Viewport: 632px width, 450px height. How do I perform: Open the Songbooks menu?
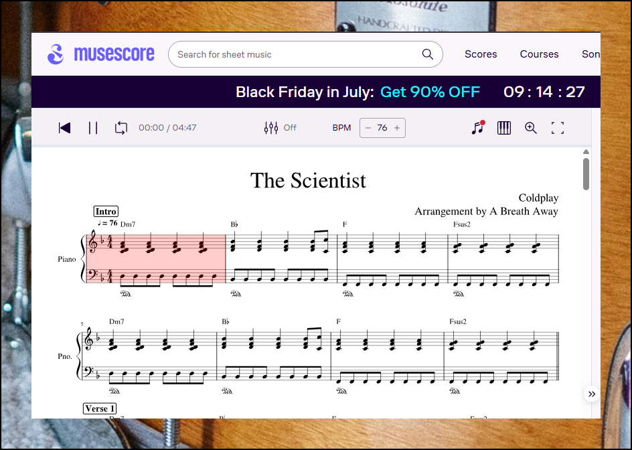591,54
